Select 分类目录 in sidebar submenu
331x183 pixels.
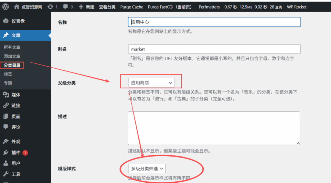(12, 65)
